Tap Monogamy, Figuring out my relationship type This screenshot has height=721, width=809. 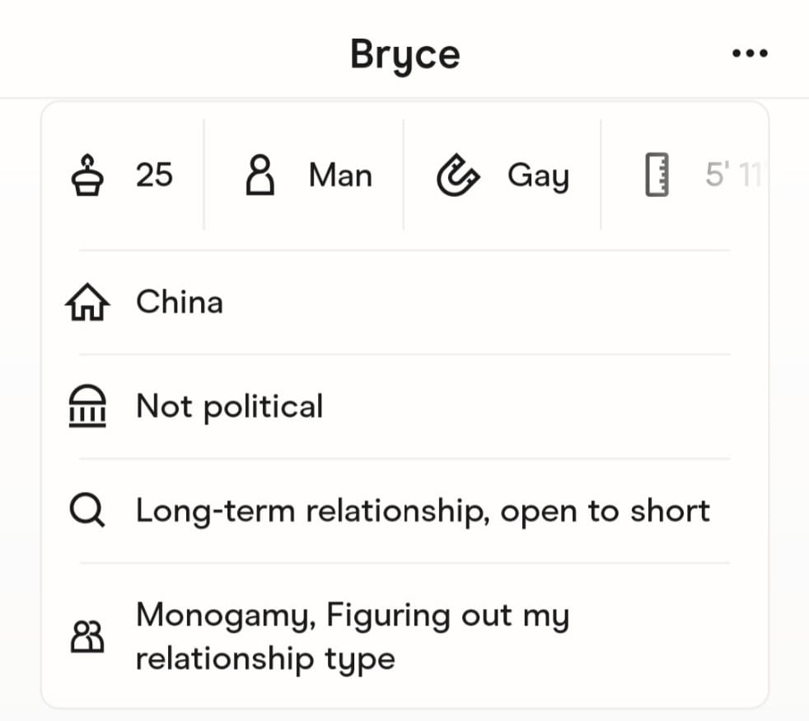point(353,637)
